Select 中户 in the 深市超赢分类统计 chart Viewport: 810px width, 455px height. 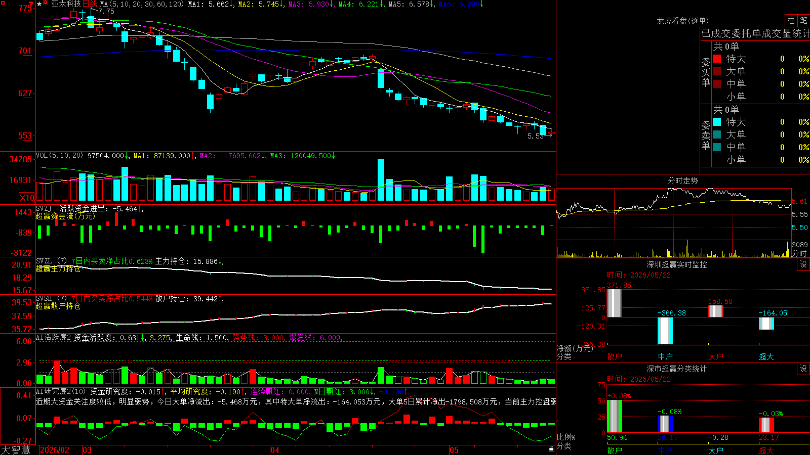665,450
